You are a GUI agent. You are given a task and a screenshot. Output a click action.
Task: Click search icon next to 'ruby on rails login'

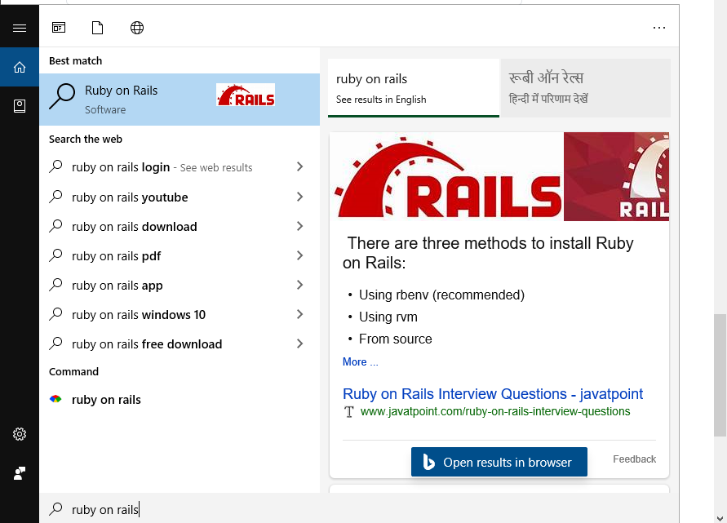pos(55,166)
